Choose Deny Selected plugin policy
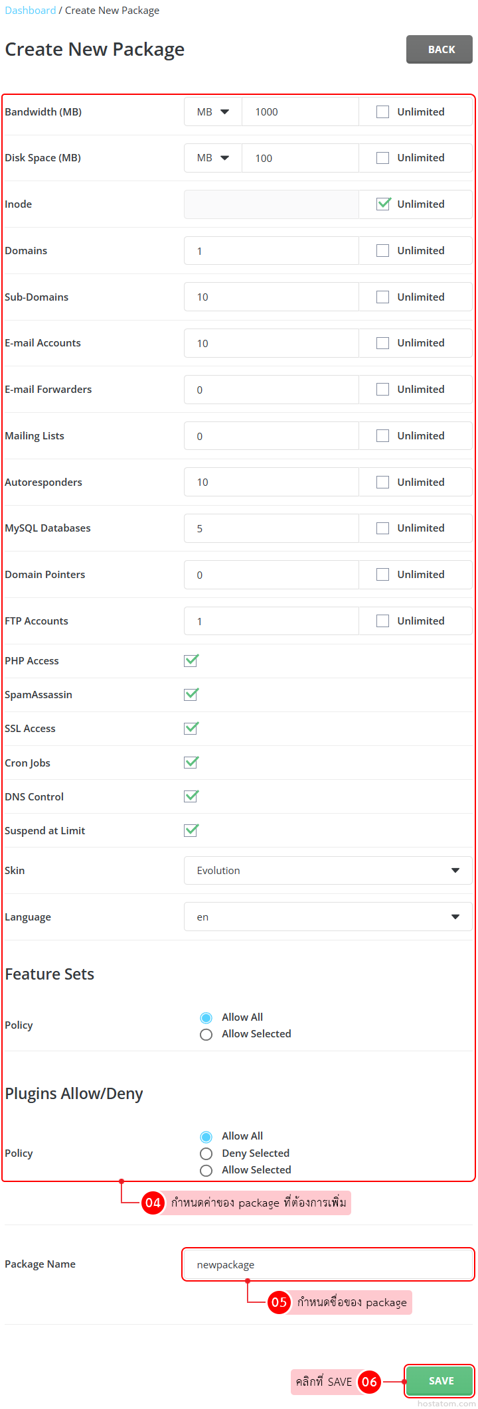Screen dimensions: 478x1409 [206, 1153]
